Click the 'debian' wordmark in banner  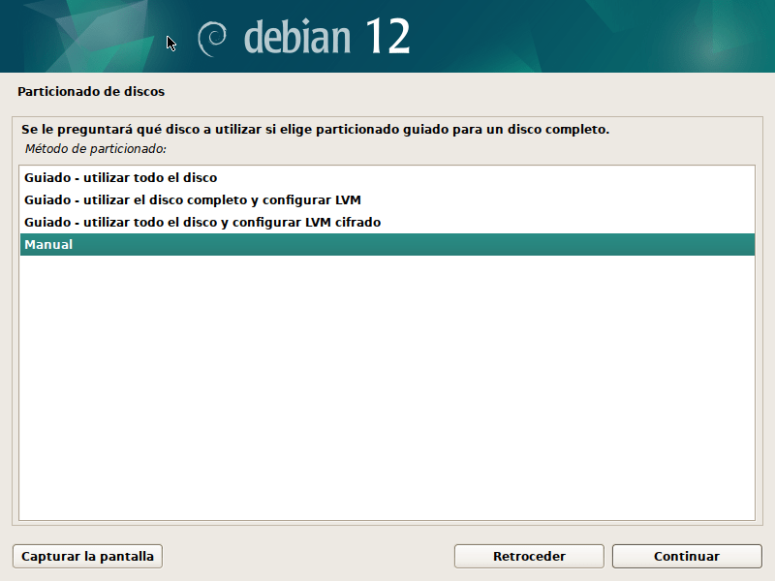point(297,37)
